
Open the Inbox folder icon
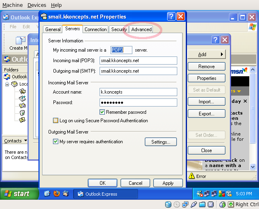pos(22,91)
